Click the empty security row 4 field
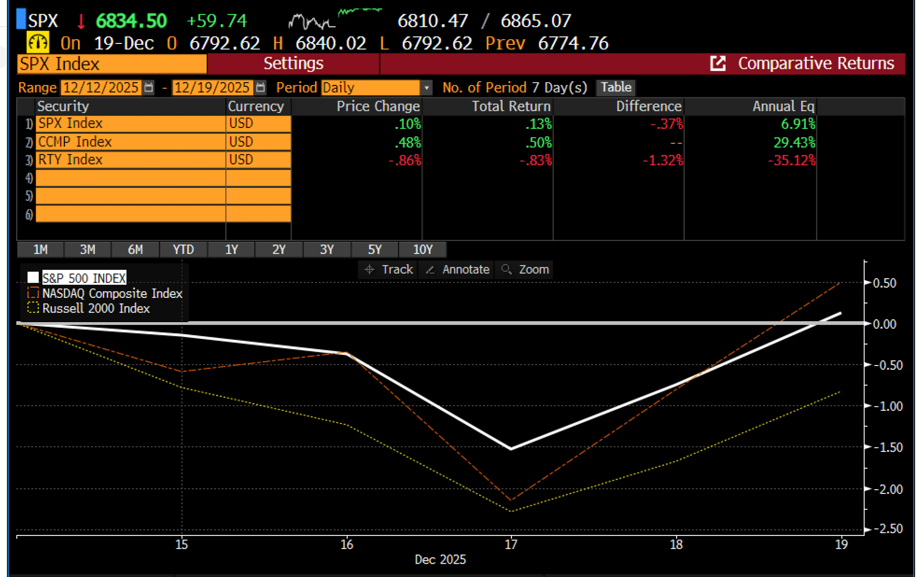Screen dimensions: 916x577 coord(130,178)
